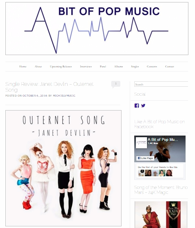Screen dimensions: 195x228
Task: Navigate to the Albums section
Action: click(118, 67)
